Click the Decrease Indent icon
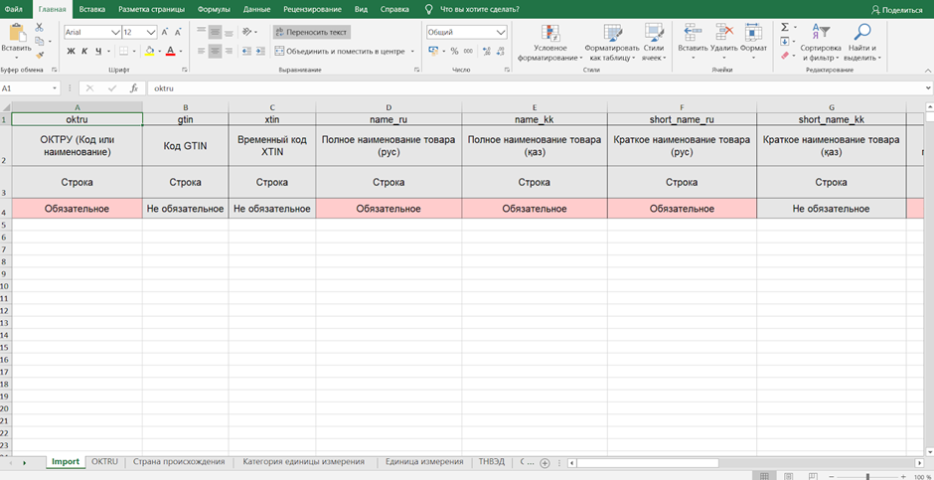 246,52
